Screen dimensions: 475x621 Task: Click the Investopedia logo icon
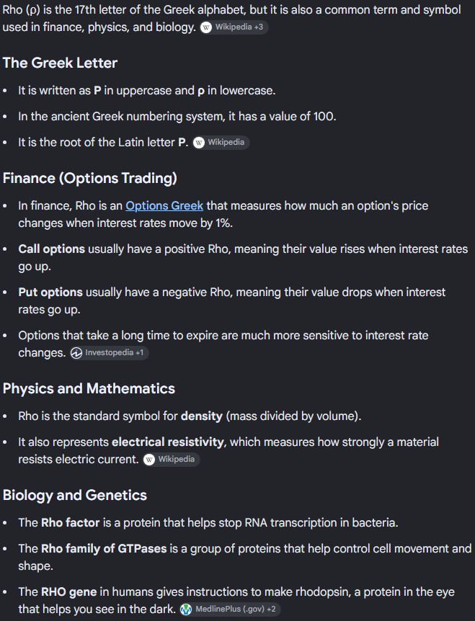76,353
